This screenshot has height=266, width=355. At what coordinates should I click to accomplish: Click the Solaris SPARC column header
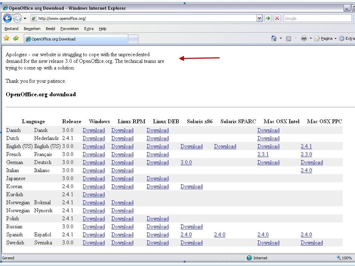coord(238,121)
